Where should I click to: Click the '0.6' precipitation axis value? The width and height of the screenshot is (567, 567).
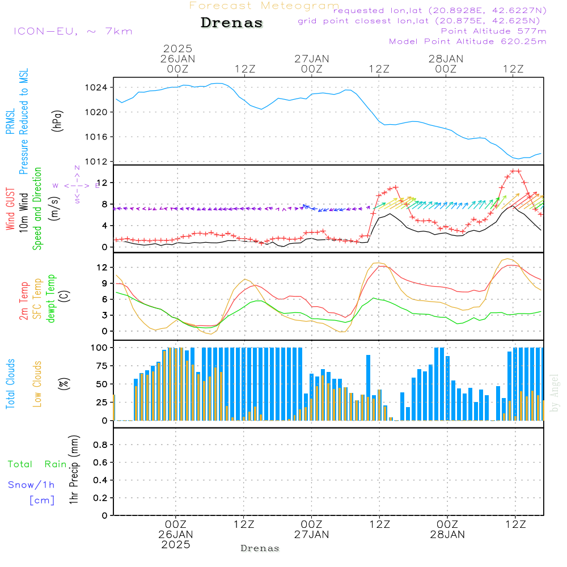point(100,463)
